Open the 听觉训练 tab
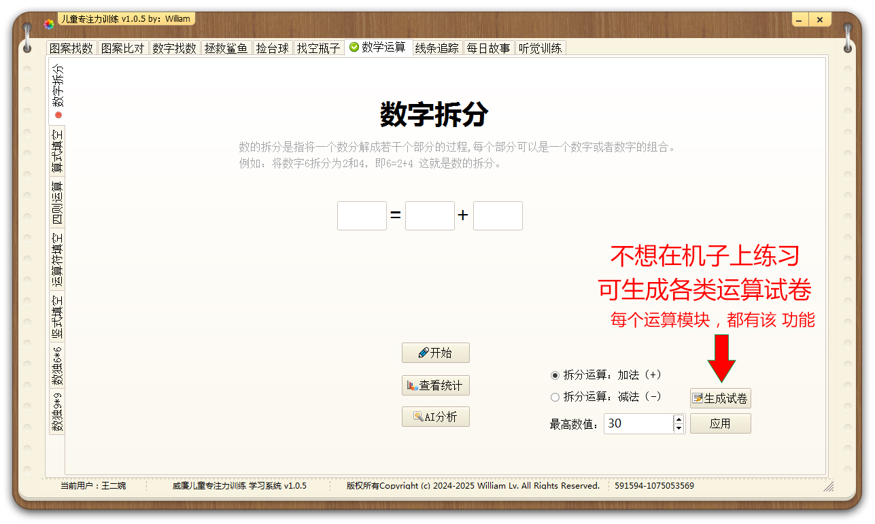 pyautogui.click(x=541, y=47)
